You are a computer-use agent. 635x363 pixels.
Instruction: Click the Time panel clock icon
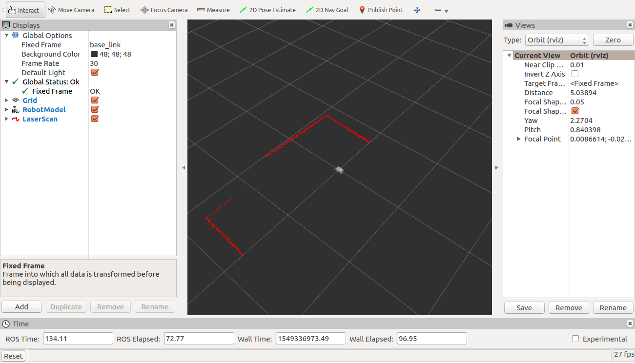pyautogui.click(x=6, y=324)
